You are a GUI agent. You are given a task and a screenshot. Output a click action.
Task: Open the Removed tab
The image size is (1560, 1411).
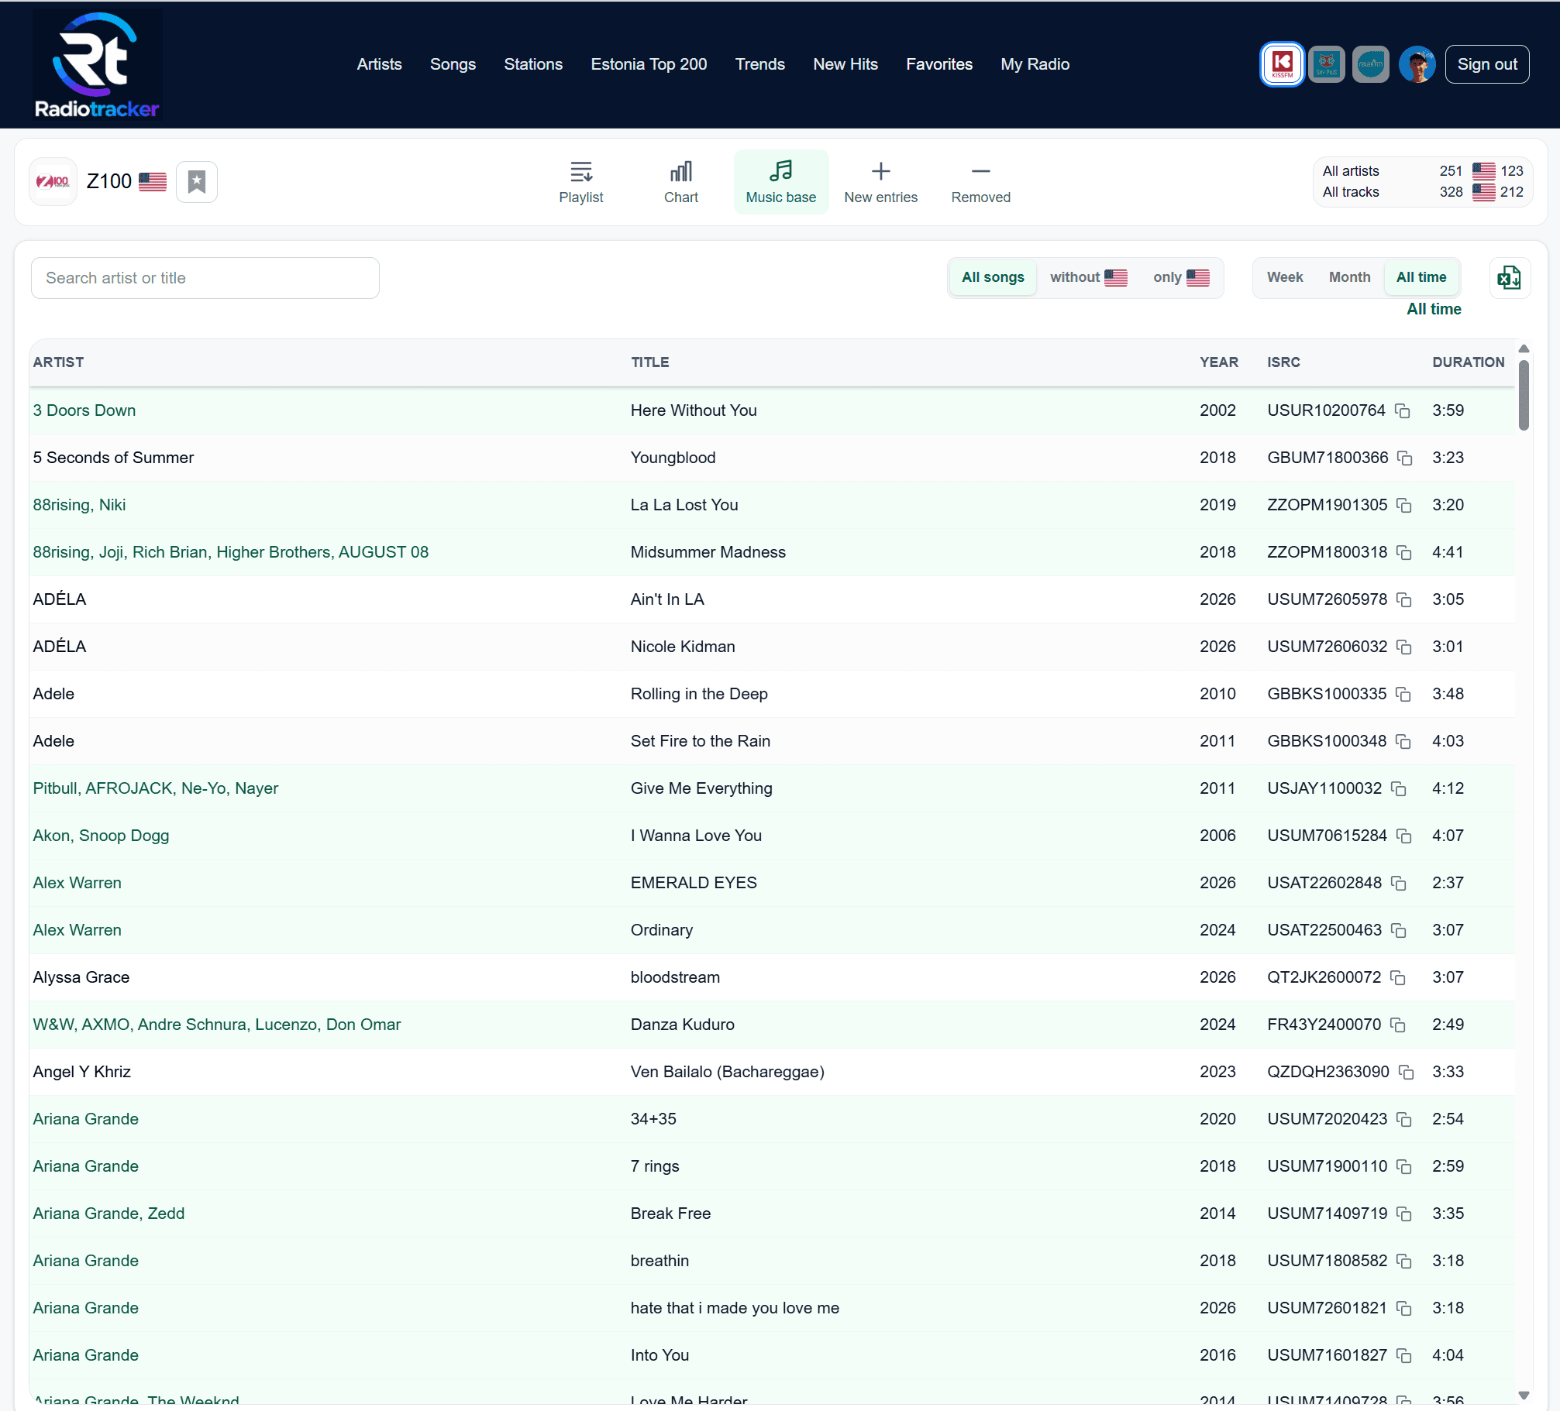[x=981, y=182]
